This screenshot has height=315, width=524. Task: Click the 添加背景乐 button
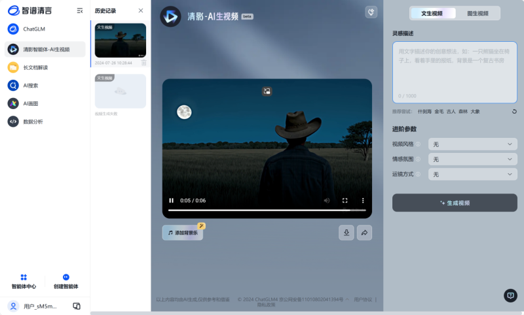183,233
